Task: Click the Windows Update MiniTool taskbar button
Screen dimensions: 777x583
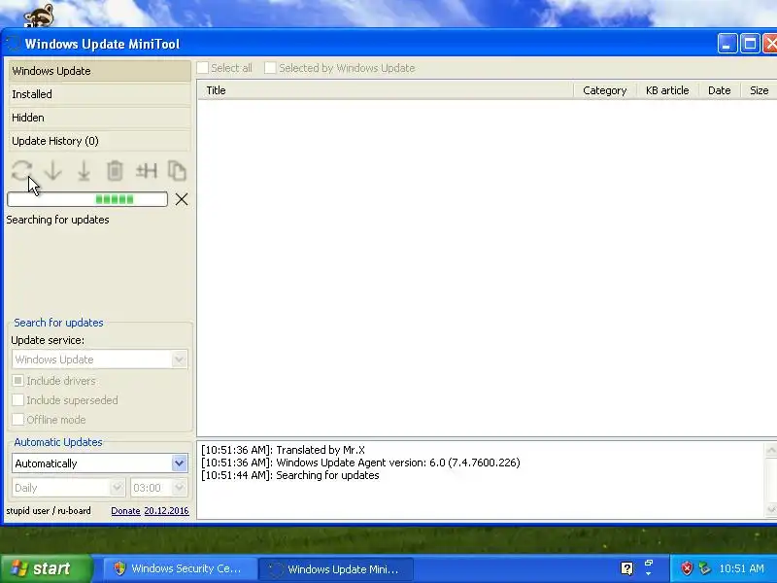Action: click(x=336, y=569)
